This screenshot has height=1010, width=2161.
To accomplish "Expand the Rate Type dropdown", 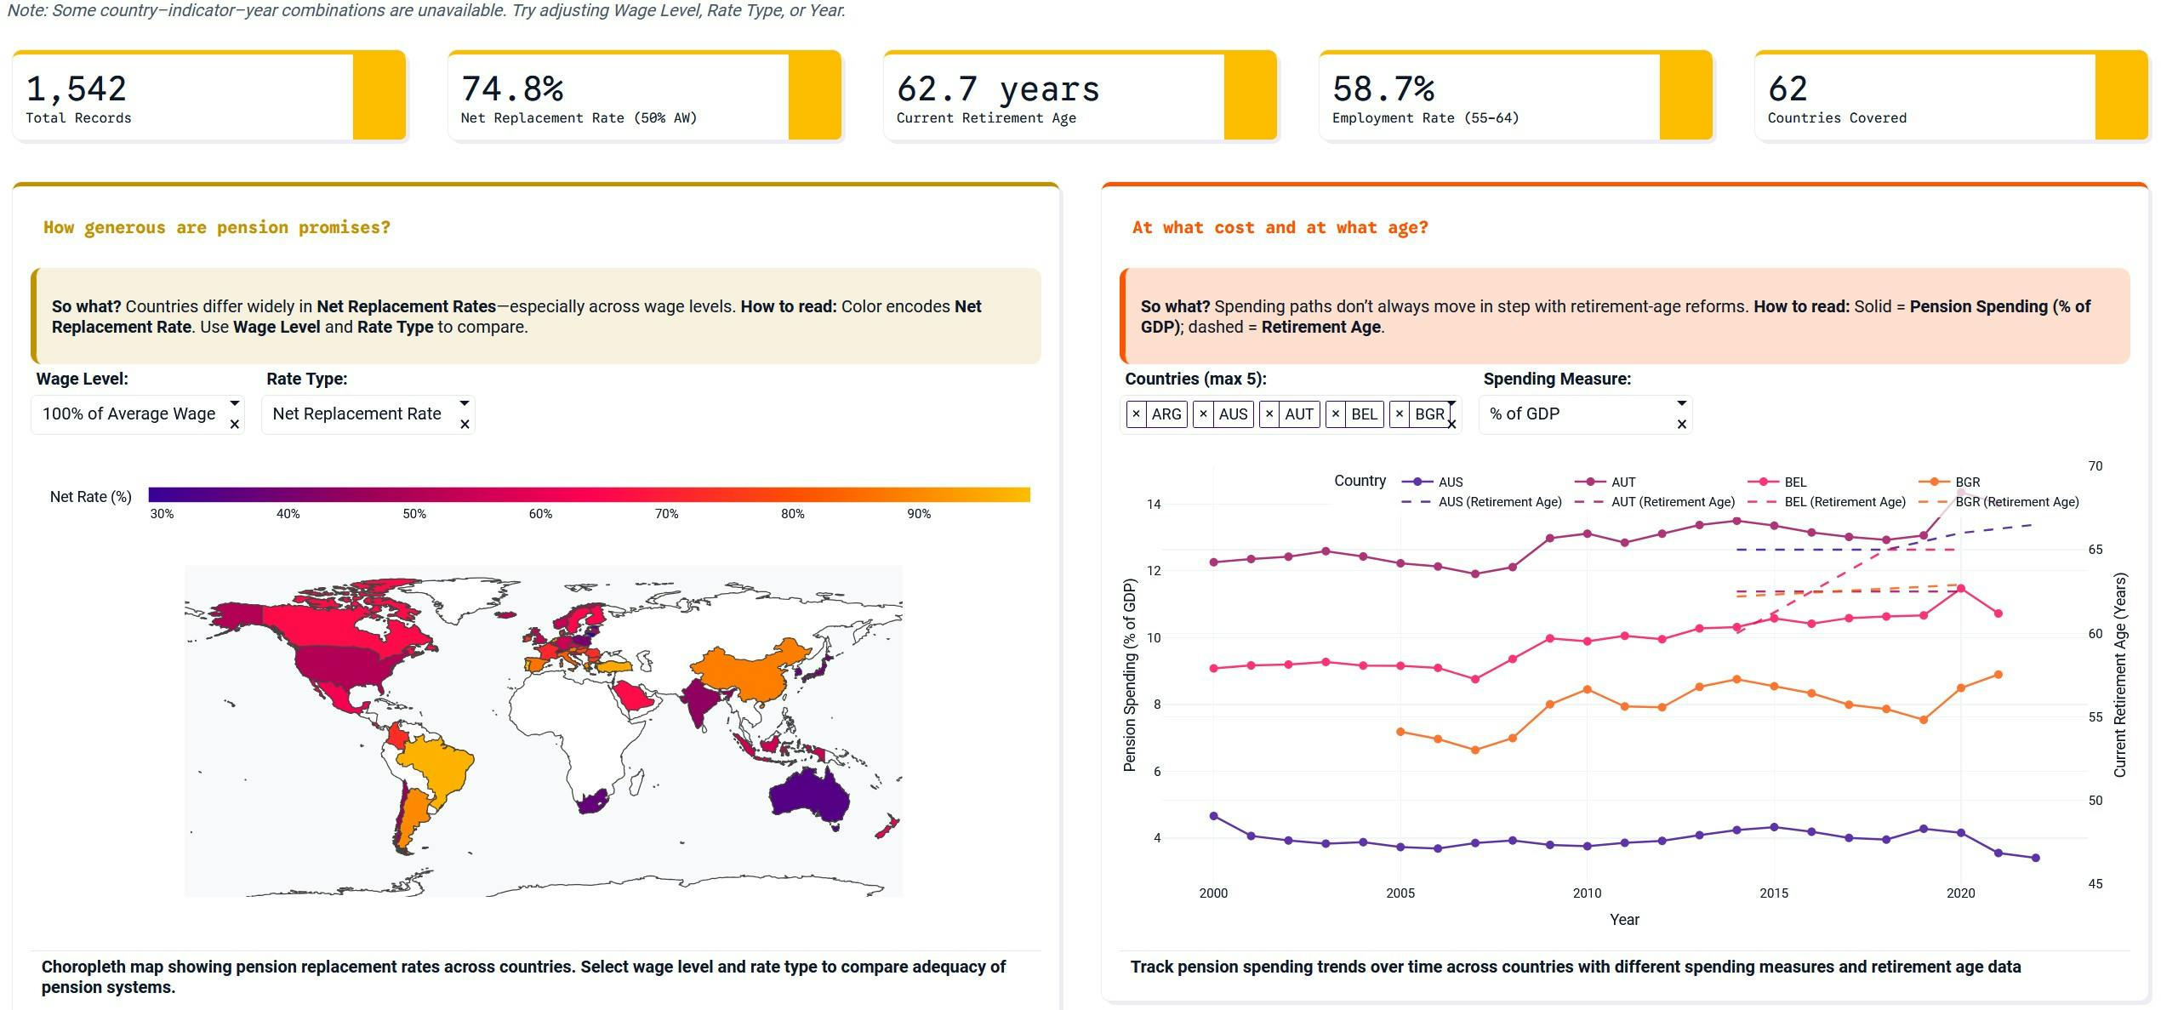I will (x=465, y=405).
